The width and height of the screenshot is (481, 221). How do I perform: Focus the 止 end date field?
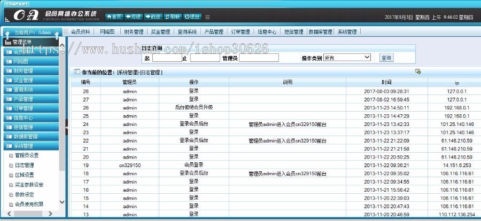click(205, 58)
